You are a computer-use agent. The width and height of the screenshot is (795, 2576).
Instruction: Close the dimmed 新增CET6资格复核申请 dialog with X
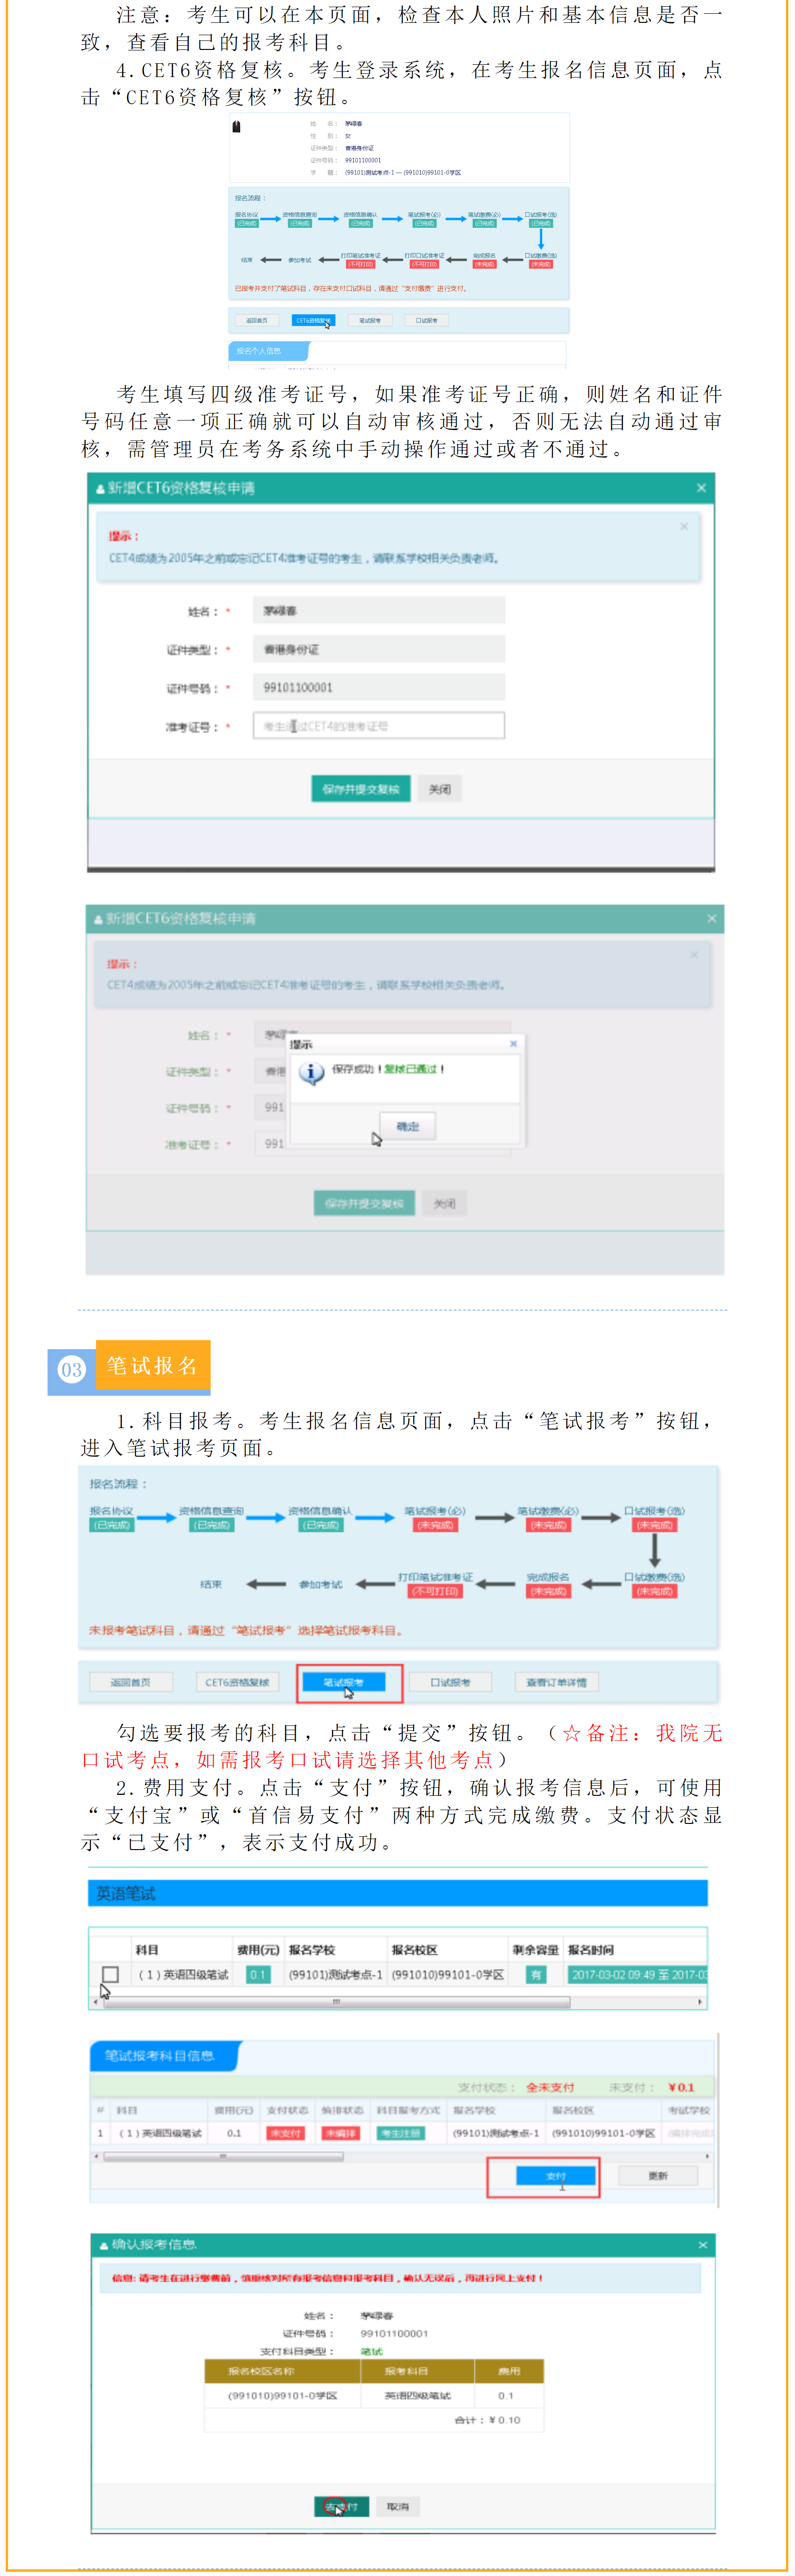[x=711, y=918]
